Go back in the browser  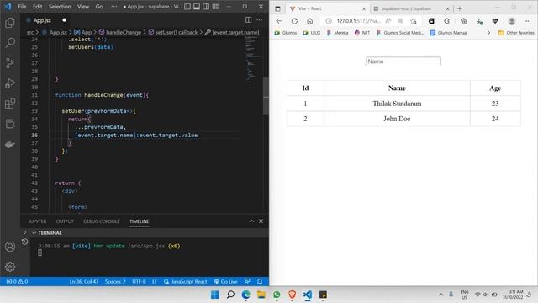tap(279, 21)
